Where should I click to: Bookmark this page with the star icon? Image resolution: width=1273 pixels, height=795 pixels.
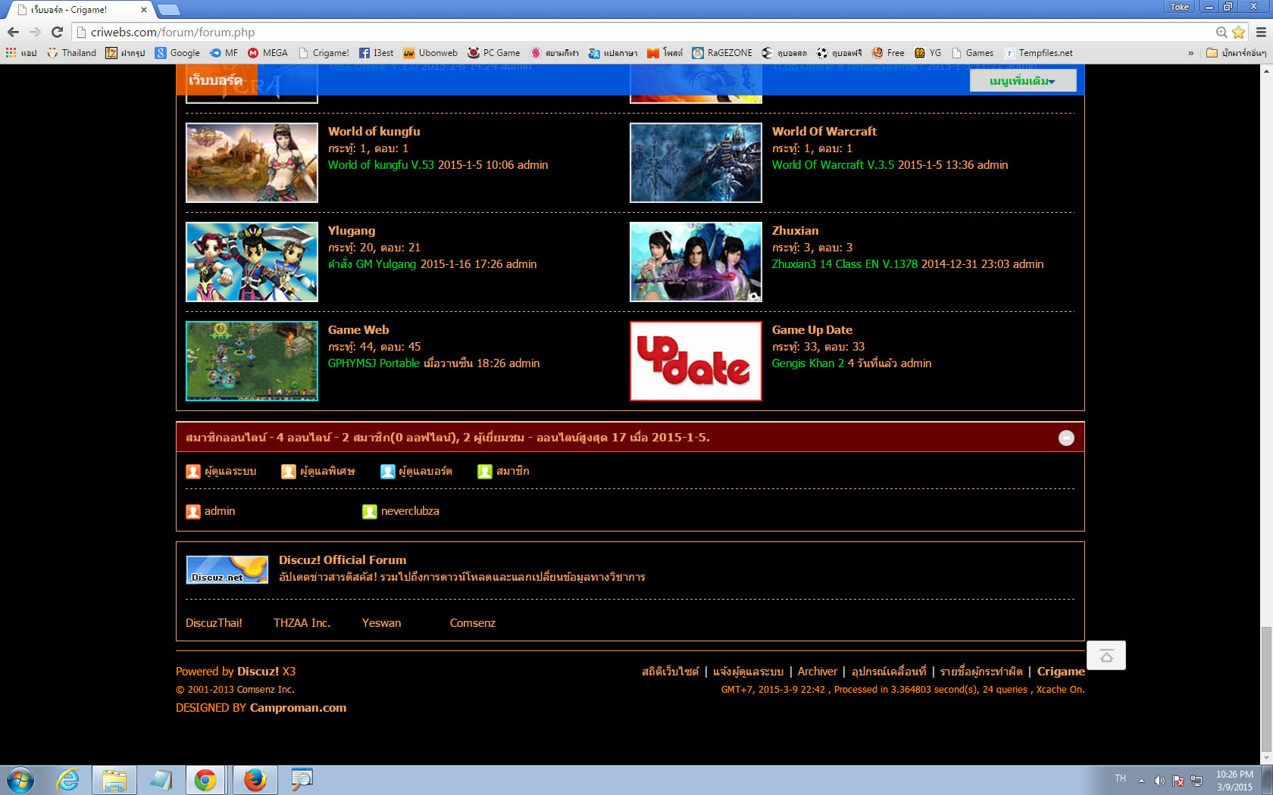[x=1239, y=32]
